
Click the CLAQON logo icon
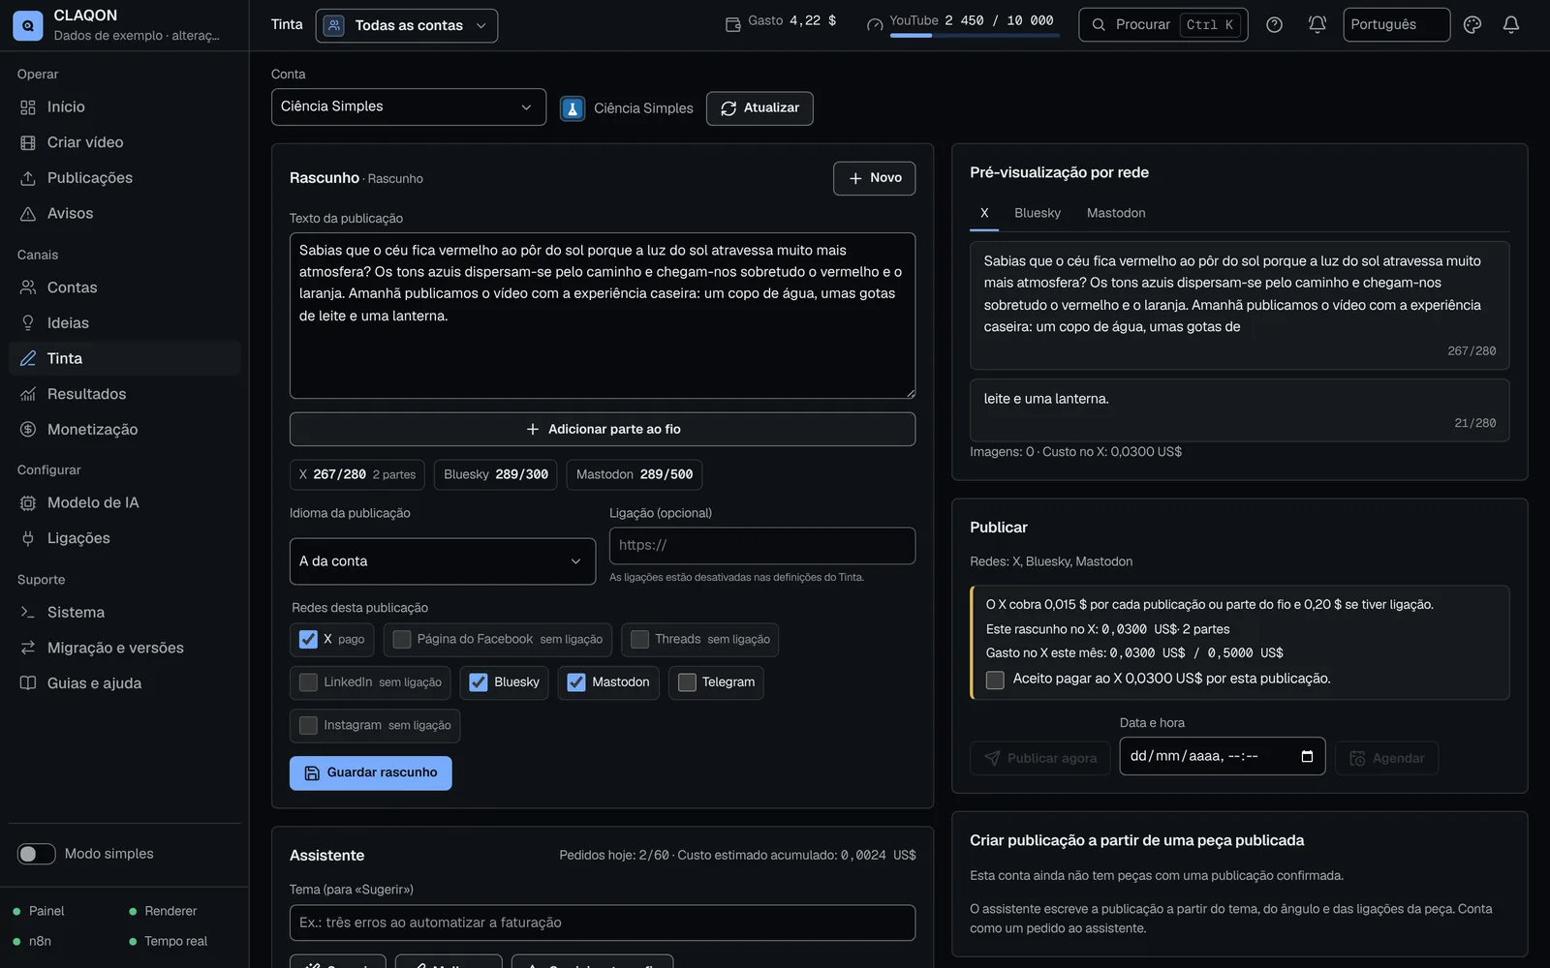27,25
